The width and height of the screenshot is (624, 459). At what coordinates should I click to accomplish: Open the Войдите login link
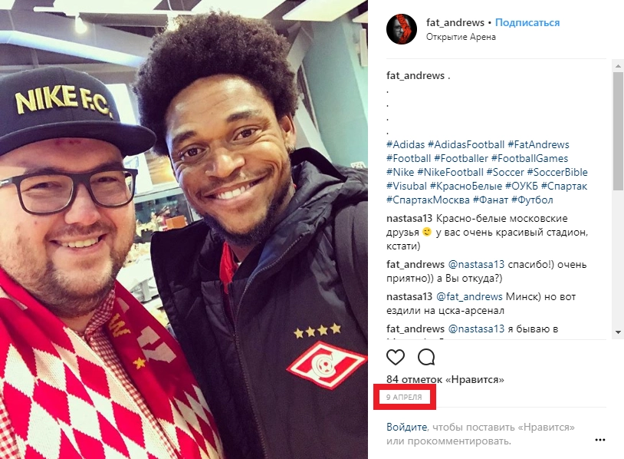click(x=406, y=427)
